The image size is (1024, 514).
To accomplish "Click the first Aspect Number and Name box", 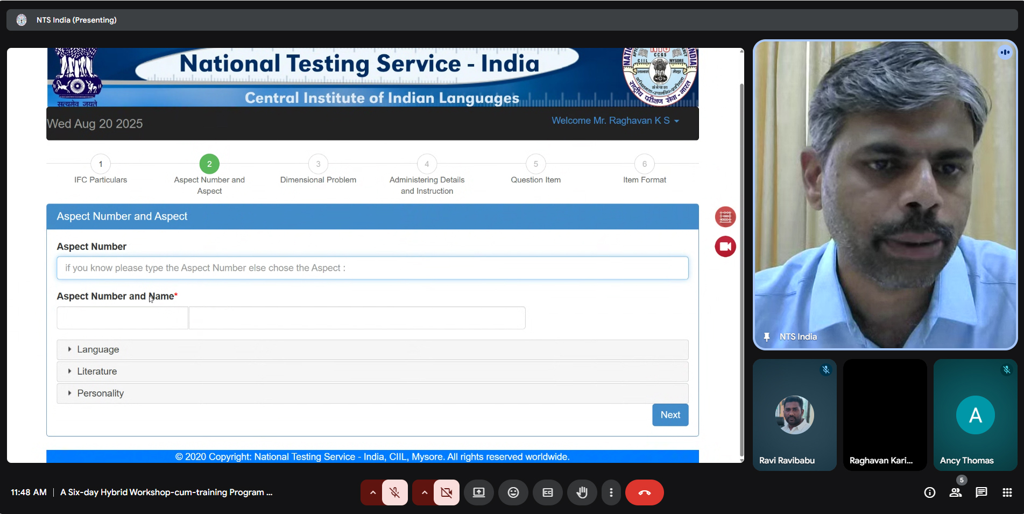I will [x=123, y=318].
